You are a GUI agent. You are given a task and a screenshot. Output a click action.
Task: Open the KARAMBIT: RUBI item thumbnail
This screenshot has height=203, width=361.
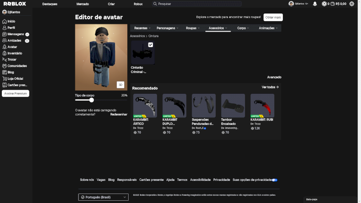[263, 106]
